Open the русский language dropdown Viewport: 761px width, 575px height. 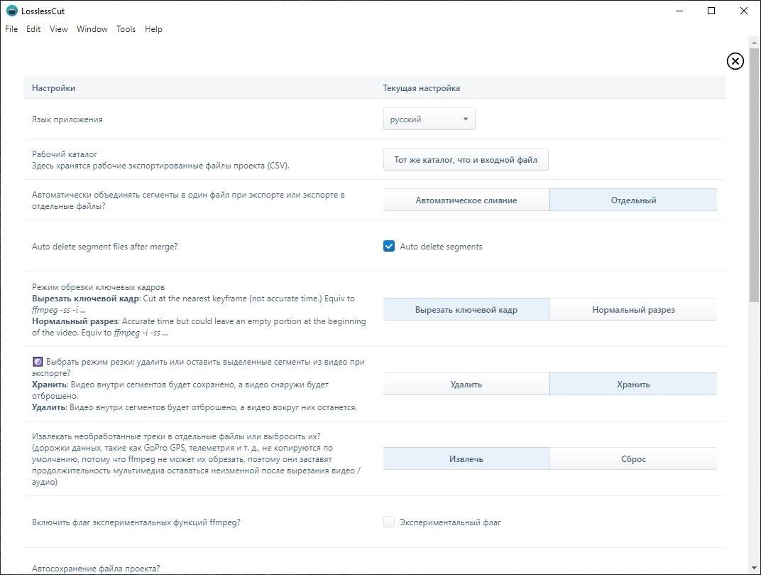(428, 119)
